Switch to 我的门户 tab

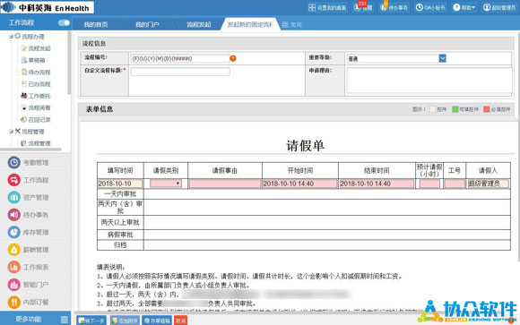click(x=147, y=24)
